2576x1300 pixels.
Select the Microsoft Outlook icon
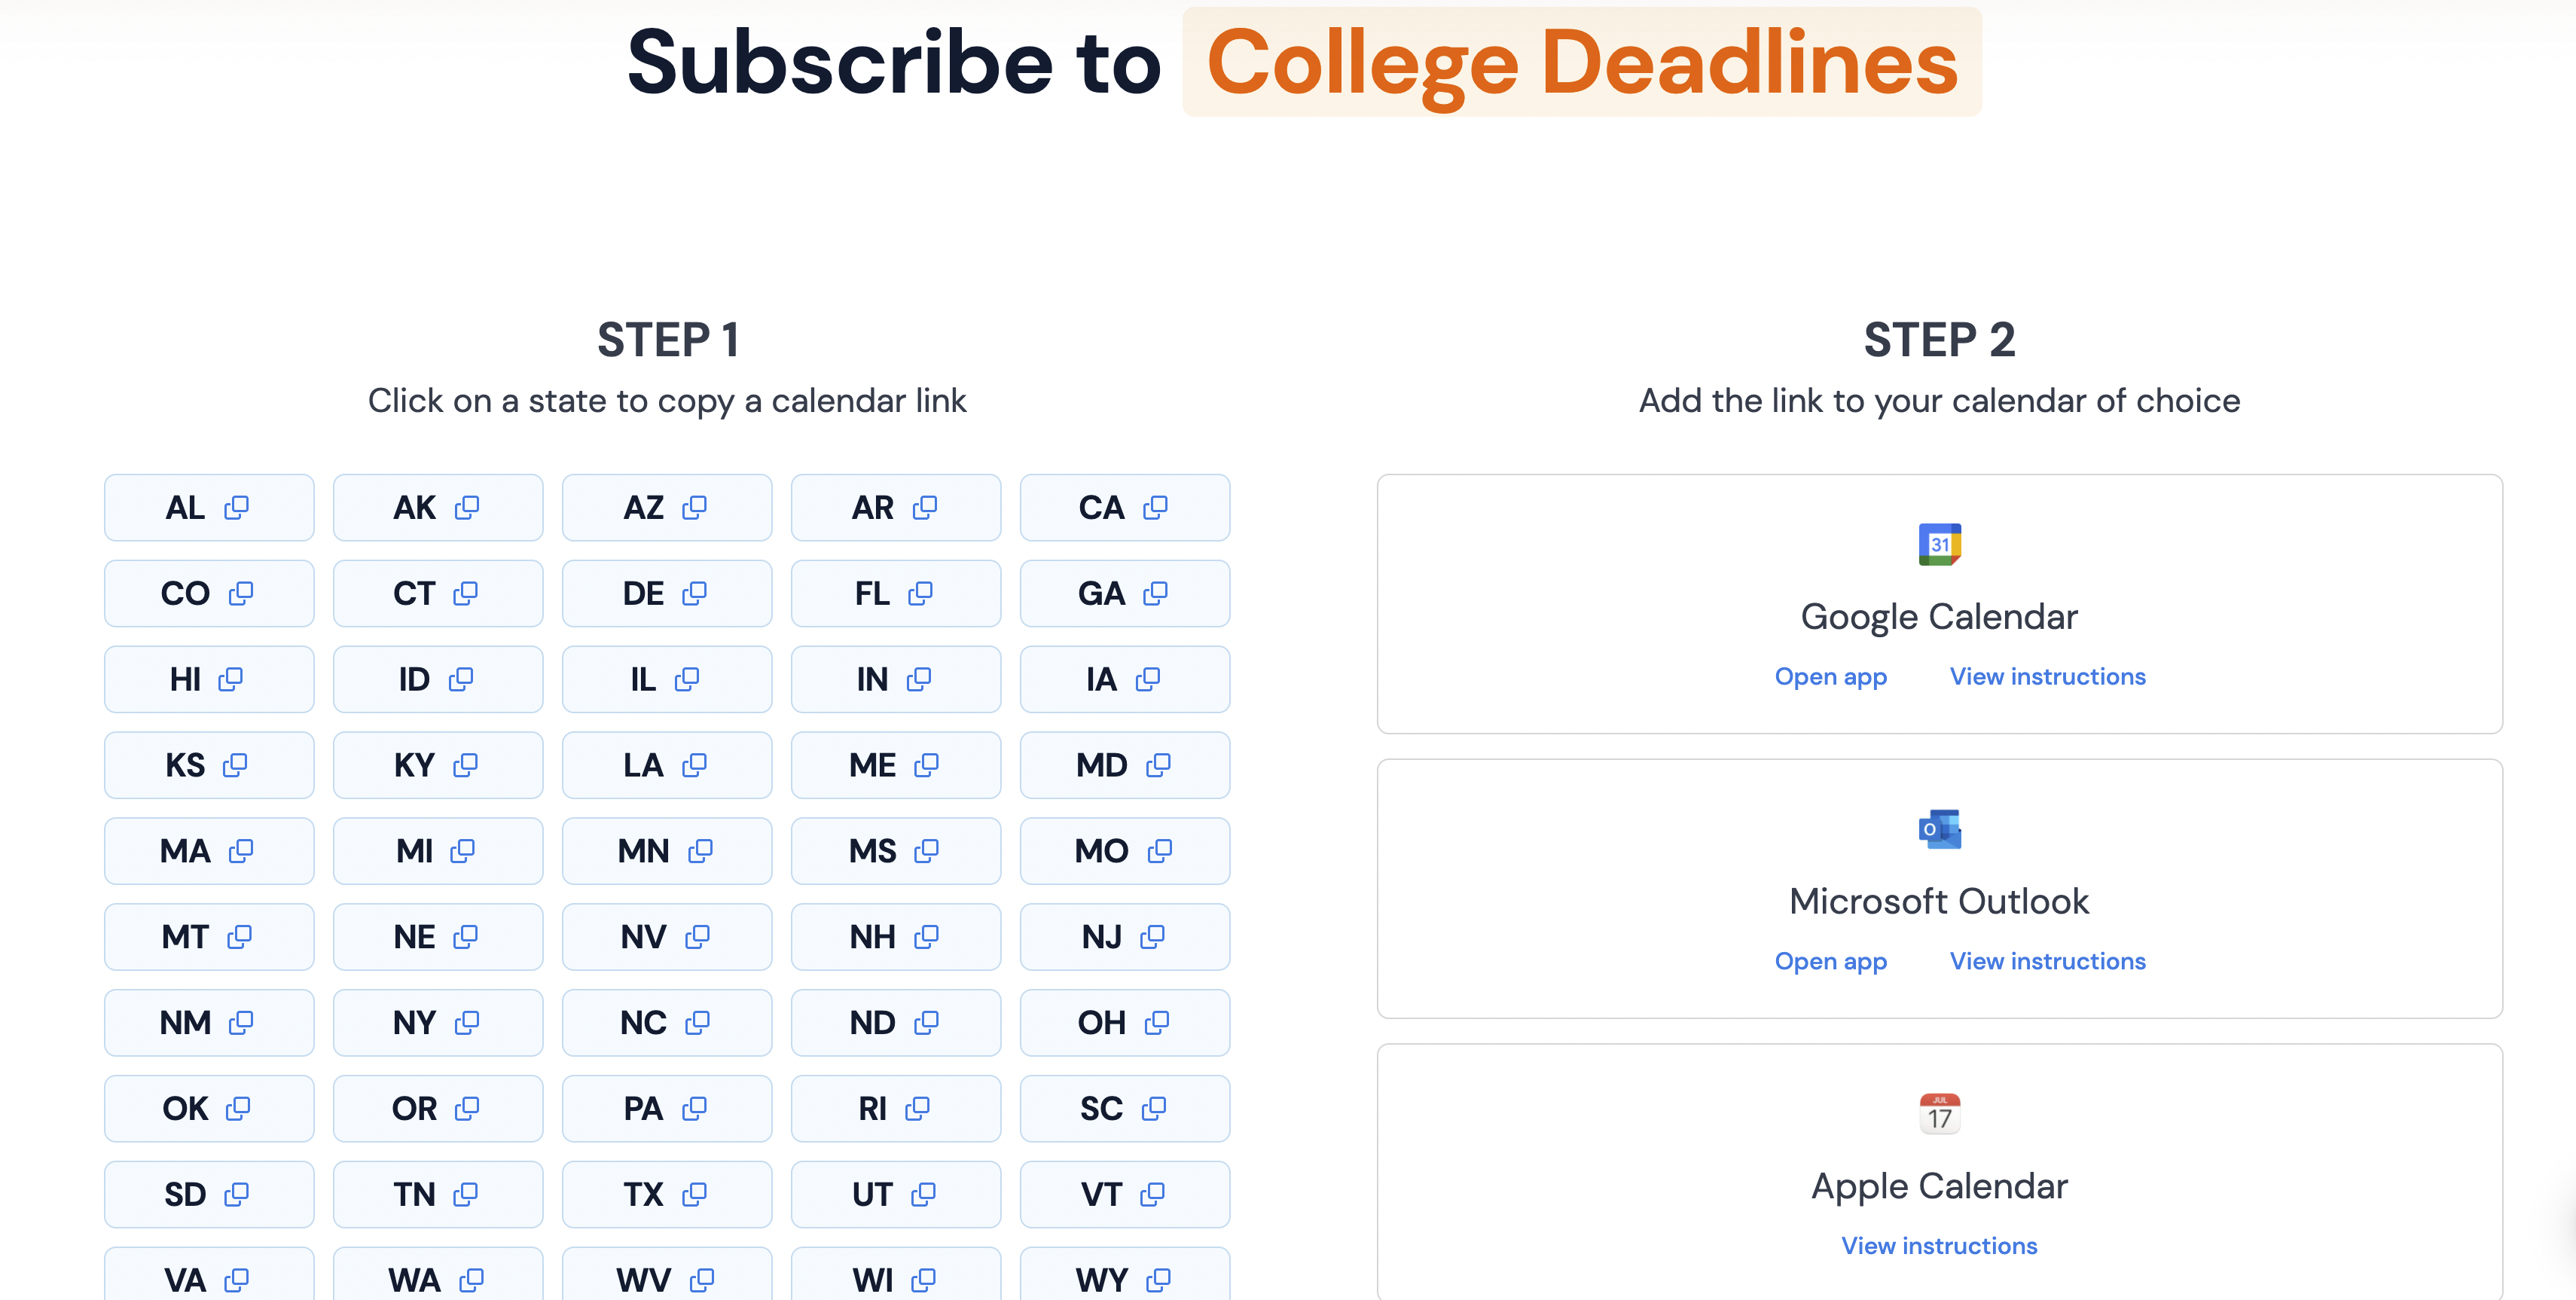point(1939,828)
